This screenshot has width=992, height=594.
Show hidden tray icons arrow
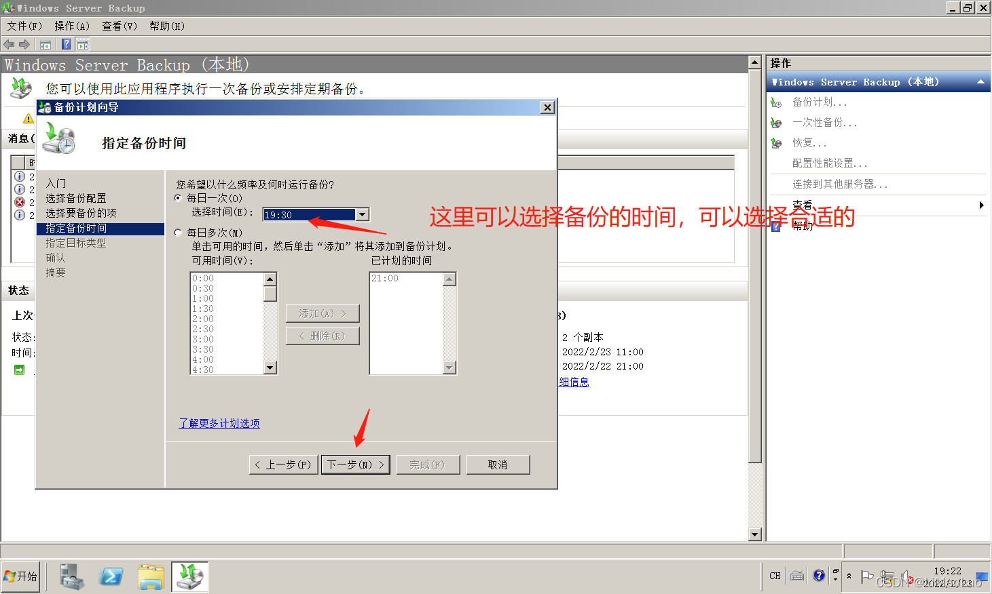pos(849,576)
